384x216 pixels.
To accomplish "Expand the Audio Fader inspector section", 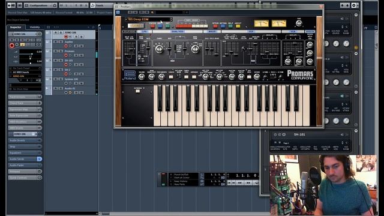I will click(x=25, y=166).
